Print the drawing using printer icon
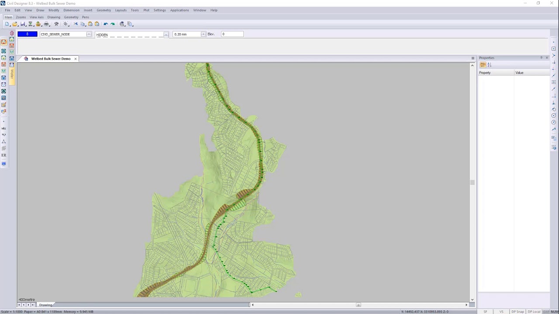The width and height of the screenshot is (559, 314). click(46, 24)
